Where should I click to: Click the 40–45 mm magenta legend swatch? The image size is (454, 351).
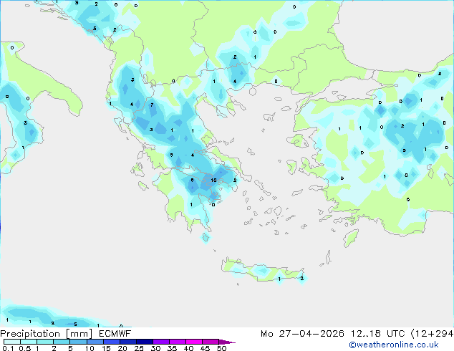pyautogui.click(x=194, y=342)
